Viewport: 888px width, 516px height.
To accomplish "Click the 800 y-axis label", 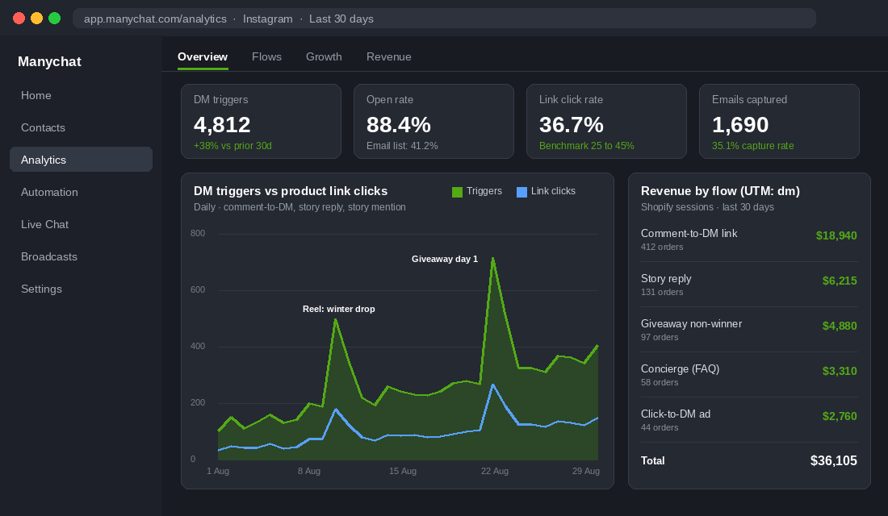I will coord(198,234).
